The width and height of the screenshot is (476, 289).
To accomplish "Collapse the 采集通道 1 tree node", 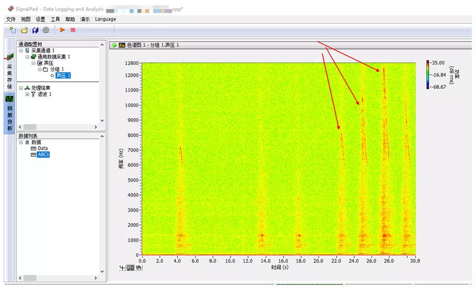I will [21, 50].
